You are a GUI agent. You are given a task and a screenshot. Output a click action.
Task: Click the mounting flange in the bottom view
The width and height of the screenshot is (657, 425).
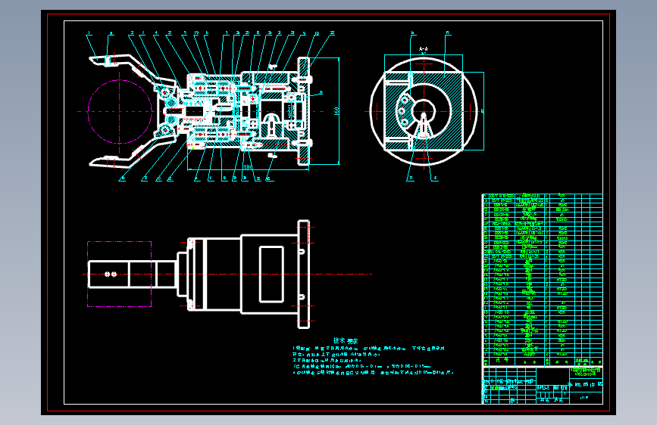[304, 274]
